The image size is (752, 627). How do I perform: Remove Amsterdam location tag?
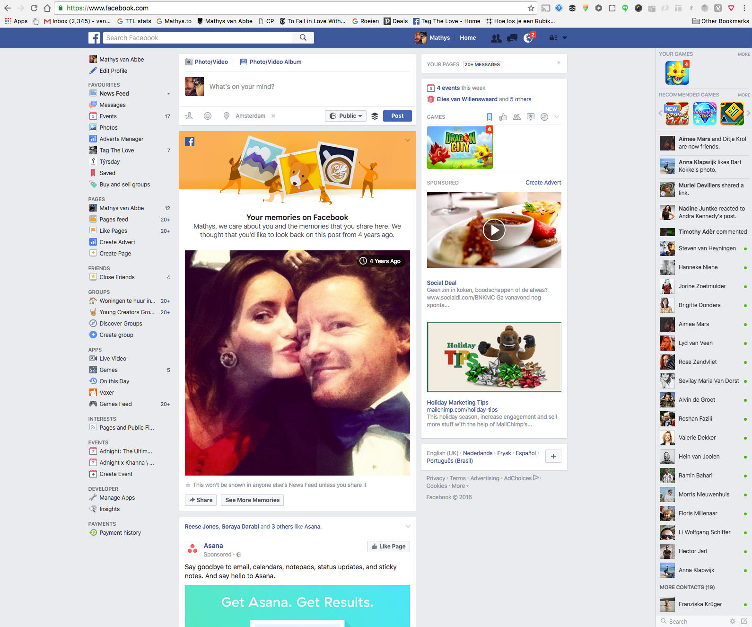click(273, 116)
